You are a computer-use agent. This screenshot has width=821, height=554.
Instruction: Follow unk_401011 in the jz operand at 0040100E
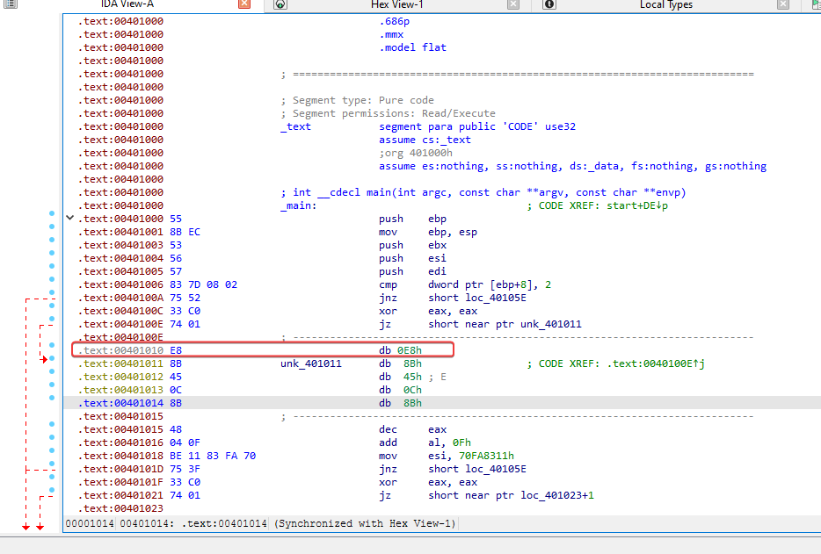[x=551, y=324]
